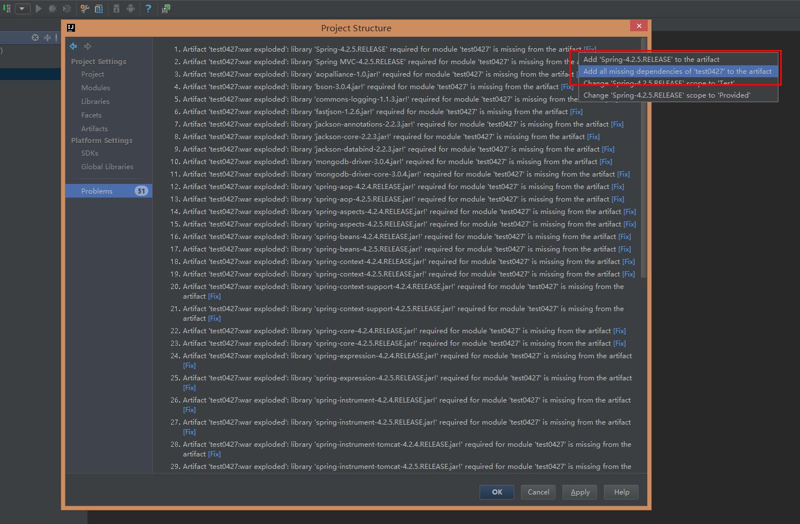Open the run configuration dropdown
The height and width of the screenshot is (524, 800).
coord(23,9)
